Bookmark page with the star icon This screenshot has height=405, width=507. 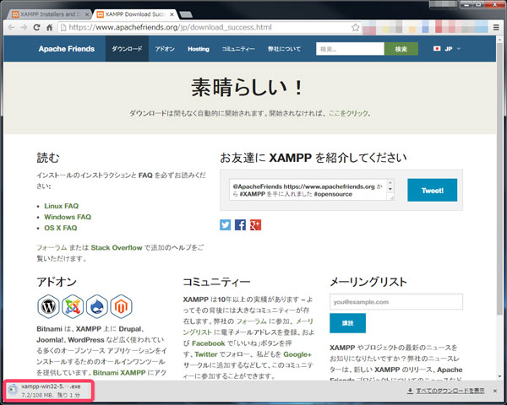[x=356, y=28]
